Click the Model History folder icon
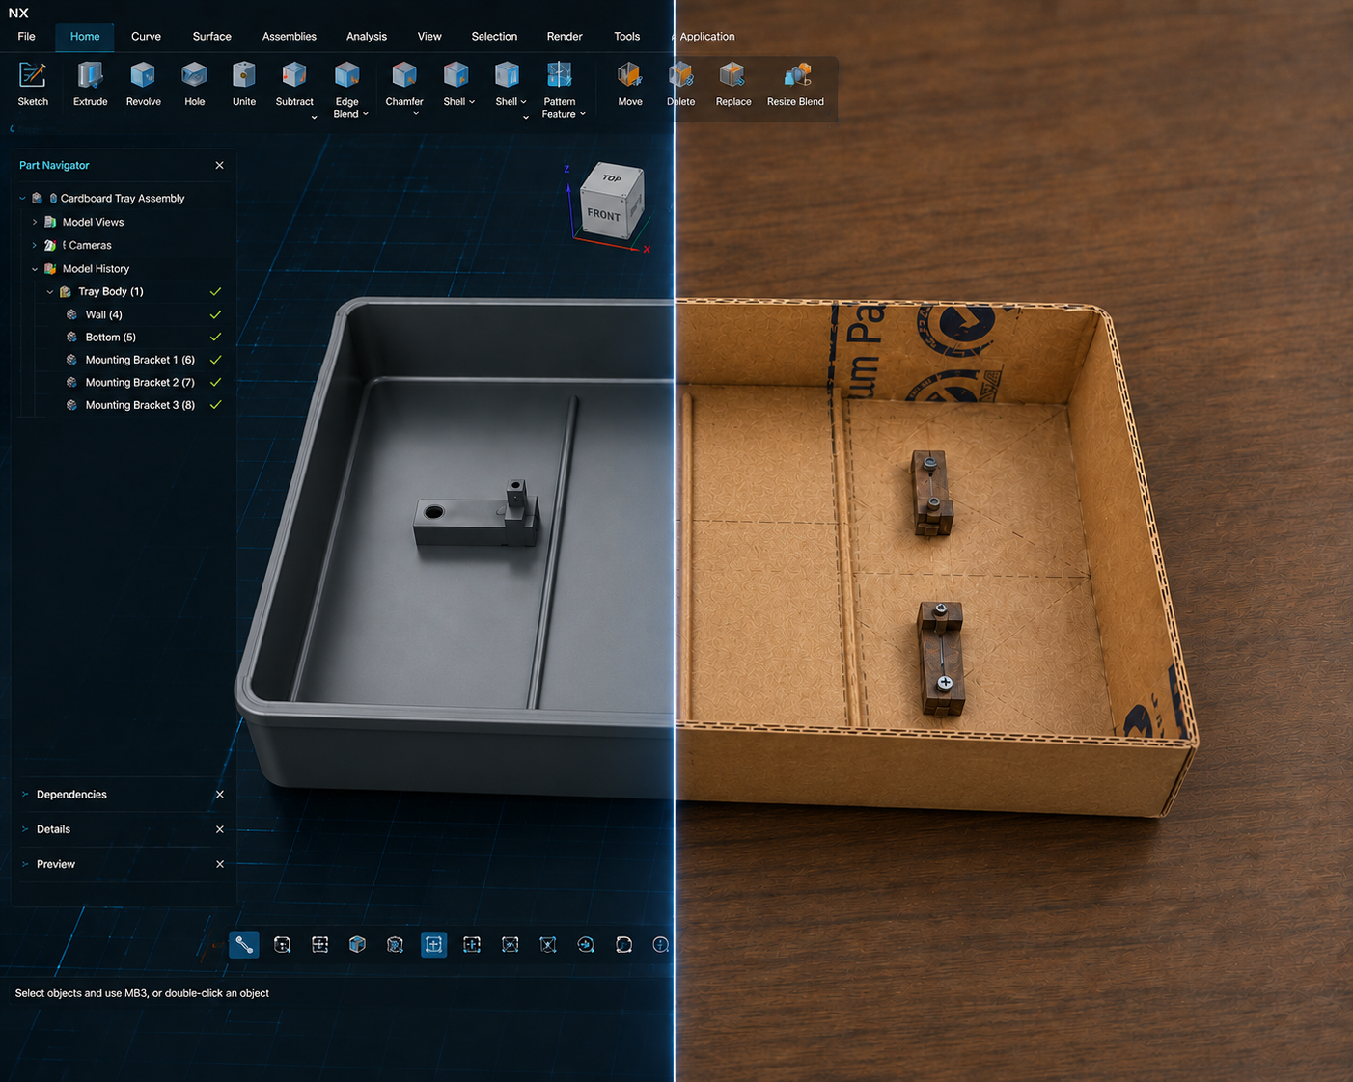 (50, 269)
